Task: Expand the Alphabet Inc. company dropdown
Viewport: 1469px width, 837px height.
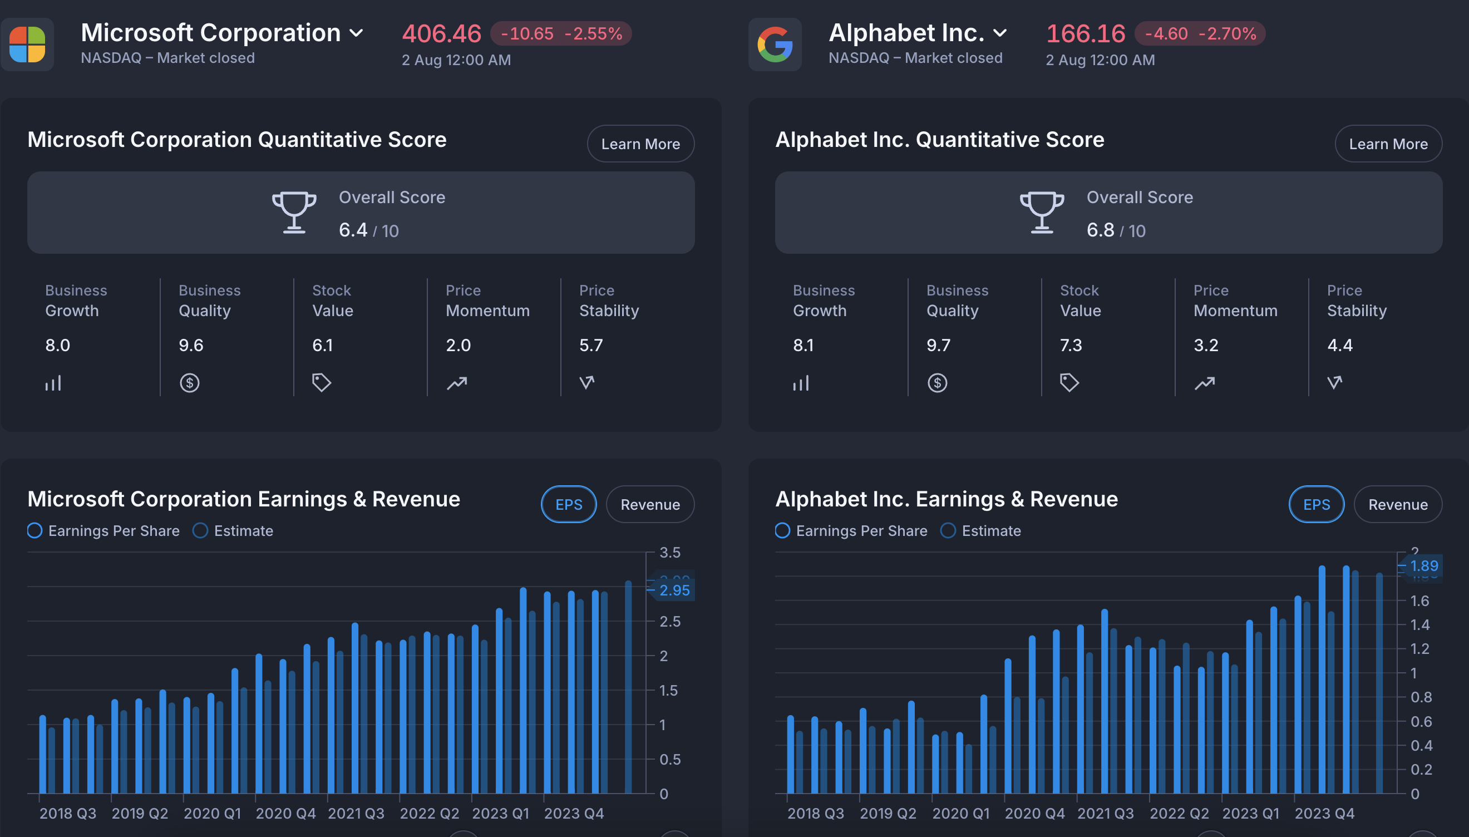Action: tap(1000, 33)
